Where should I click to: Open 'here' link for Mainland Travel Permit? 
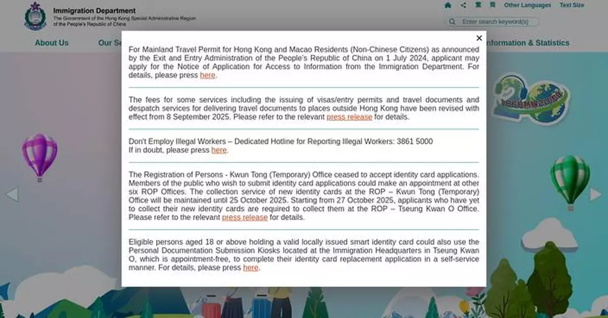(x=207, y=75)
